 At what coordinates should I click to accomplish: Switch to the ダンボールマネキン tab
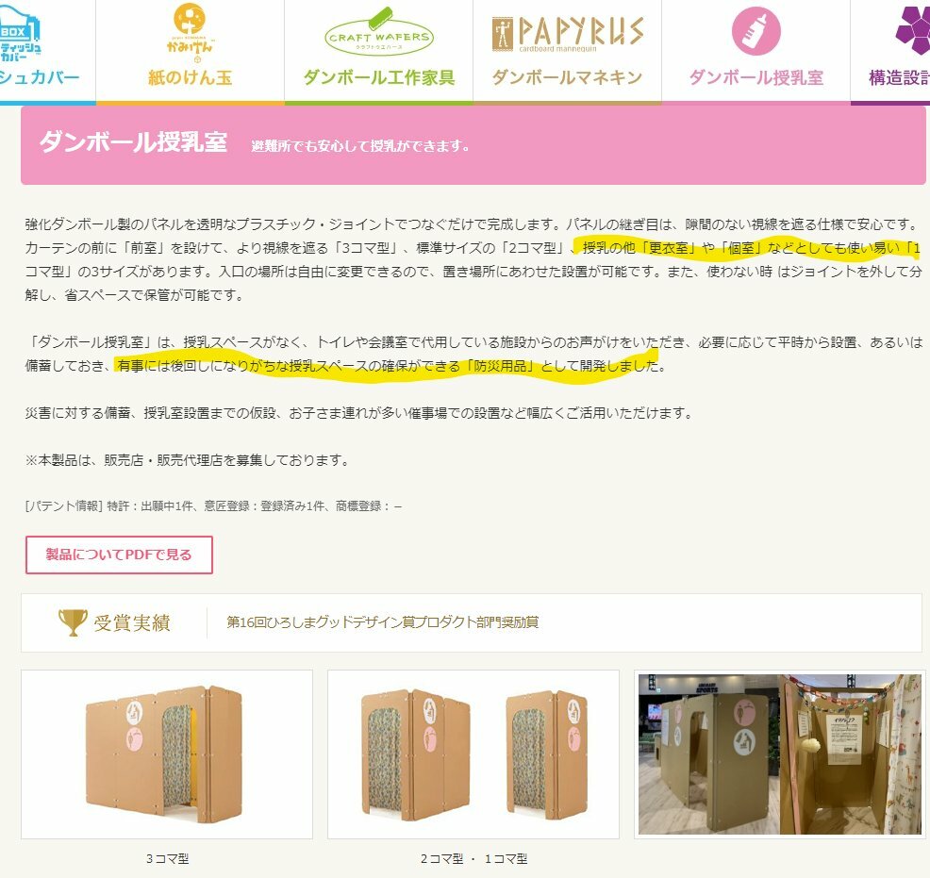pyautogui.click(x=567, y=77)
